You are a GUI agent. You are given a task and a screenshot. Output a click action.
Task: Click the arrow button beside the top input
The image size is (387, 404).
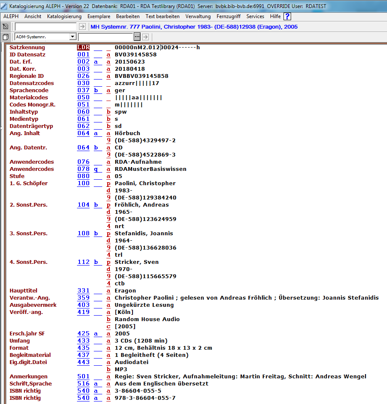coord(82,27)
